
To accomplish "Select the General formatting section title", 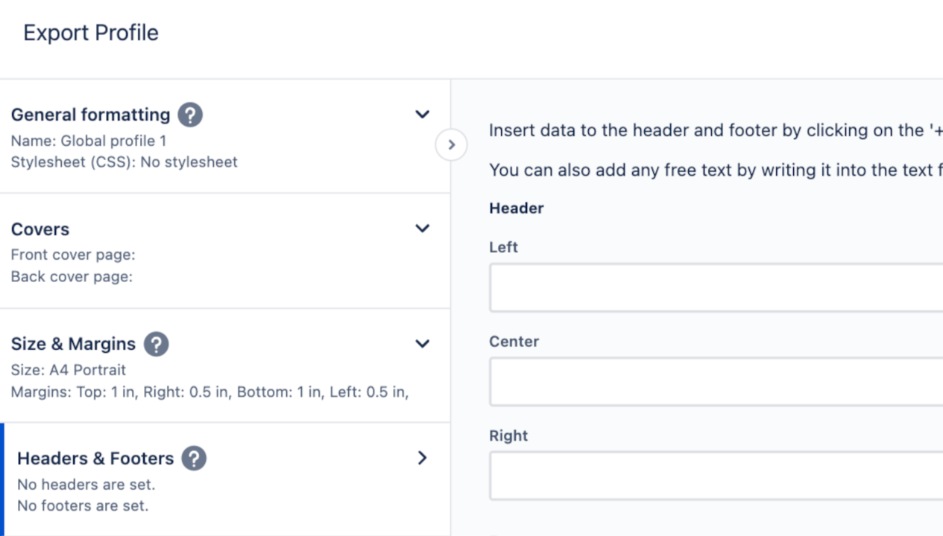I will (x=90, y=115).
